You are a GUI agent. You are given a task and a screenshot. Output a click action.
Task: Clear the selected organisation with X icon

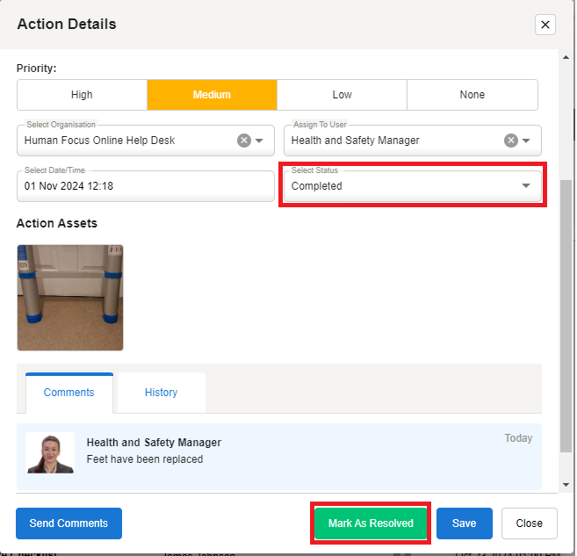click(x=244, y=141)
